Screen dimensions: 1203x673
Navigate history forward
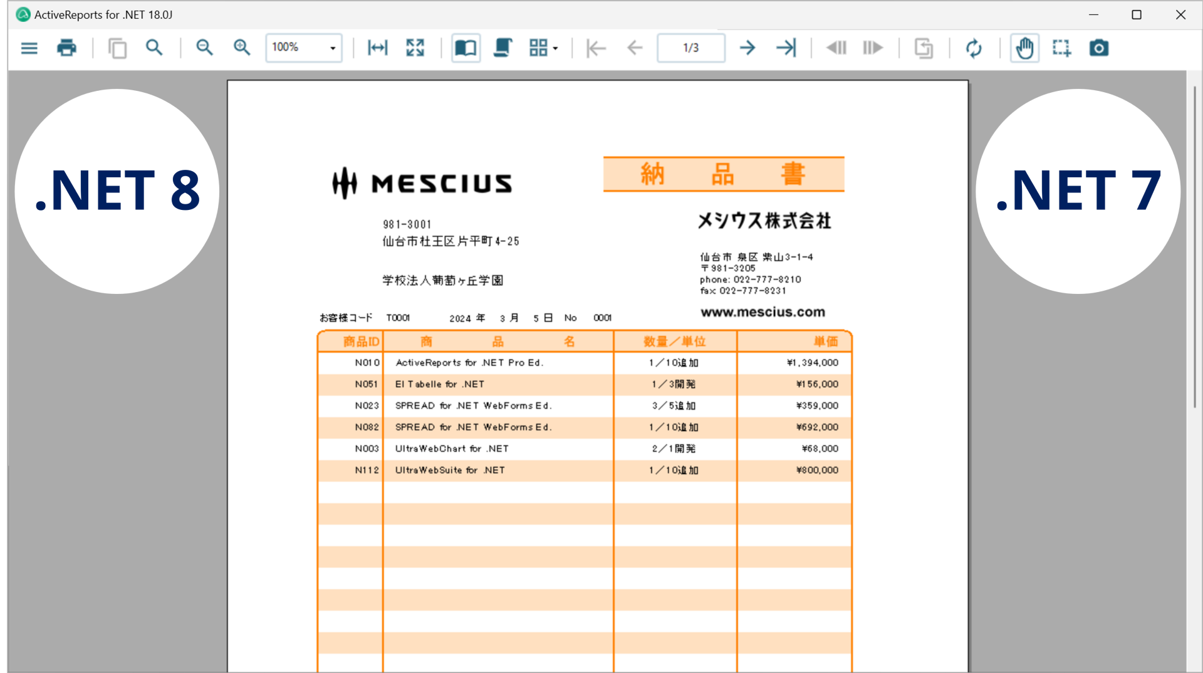pos(873,48)
